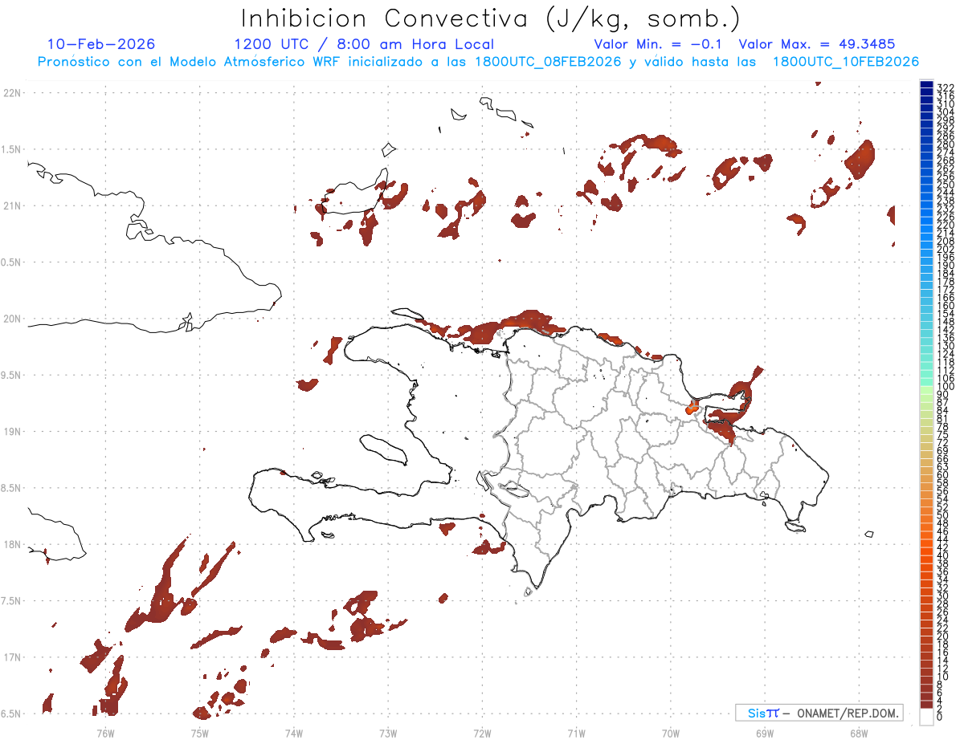Click the "17N" latitude label
Screen dimensions: 964x744
(12, 657)
